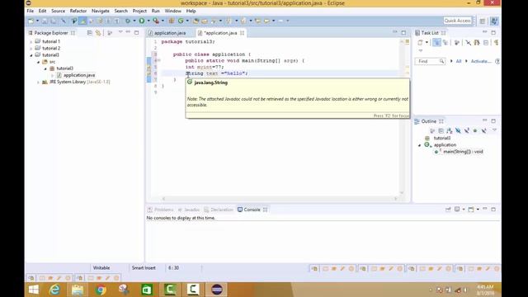Click the Quick Access field
The image size is (528, 297).
457,21
